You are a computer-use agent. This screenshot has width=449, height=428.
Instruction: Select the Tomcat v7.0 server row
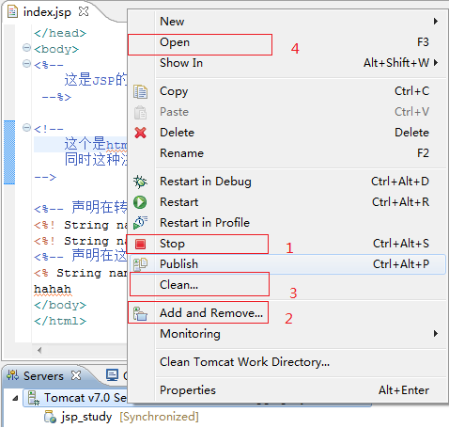75,398
